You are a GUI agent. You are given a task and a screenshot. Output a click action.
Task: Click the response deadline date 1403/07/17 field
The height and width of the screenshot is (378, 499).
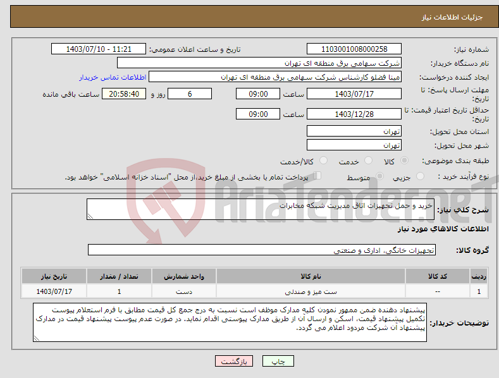point(354,94)
